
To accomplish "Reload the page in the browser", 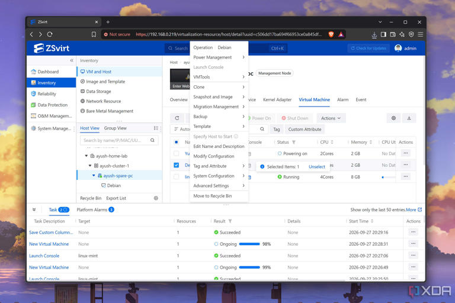I will 50,34.
